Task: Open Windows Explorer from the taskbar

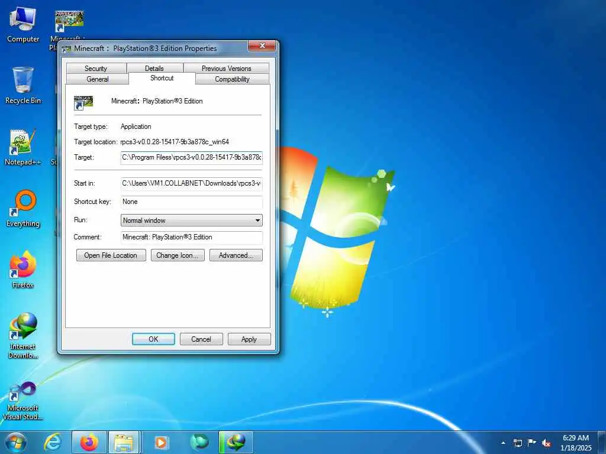Action: (124, 442)
